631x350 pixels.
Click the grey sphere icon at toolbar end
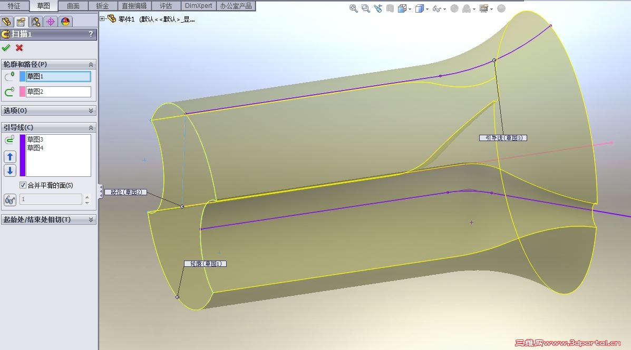coord(501,8)
